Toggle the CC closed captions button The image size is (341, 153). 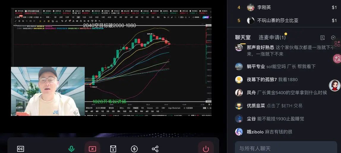pyautogui.click(x=21, y=149)
